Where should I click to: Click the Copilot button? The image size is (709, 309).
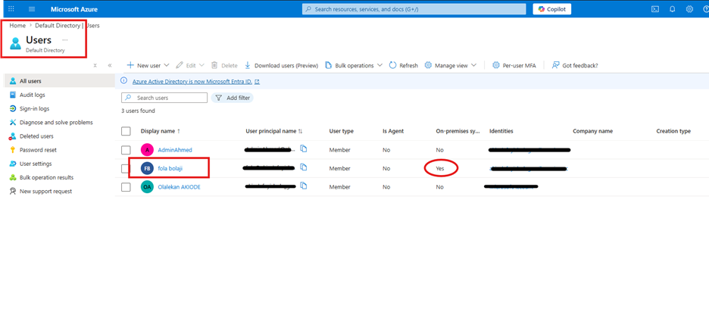552,9
